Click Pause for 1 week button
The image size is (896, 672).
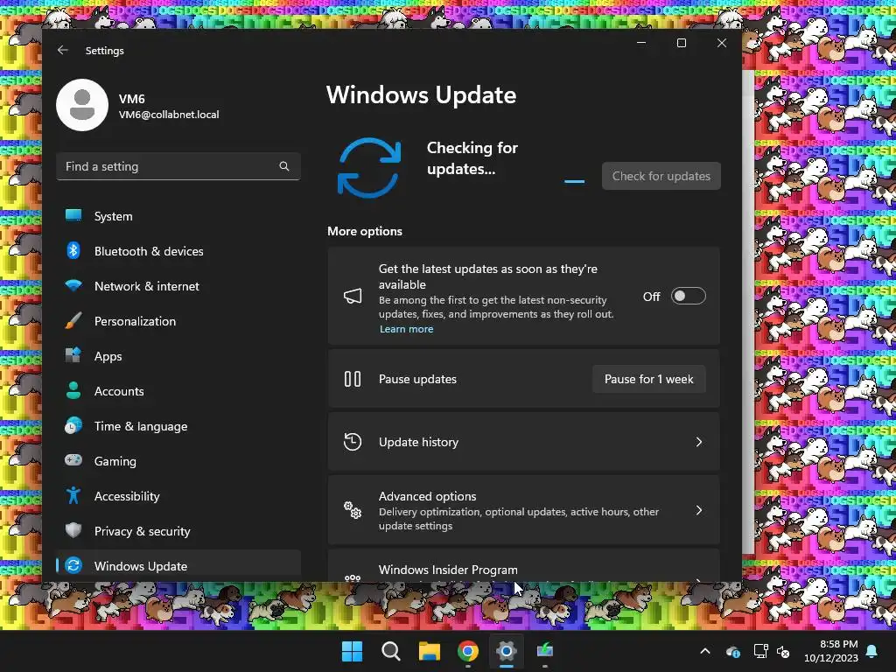click(x=648, y=379)
